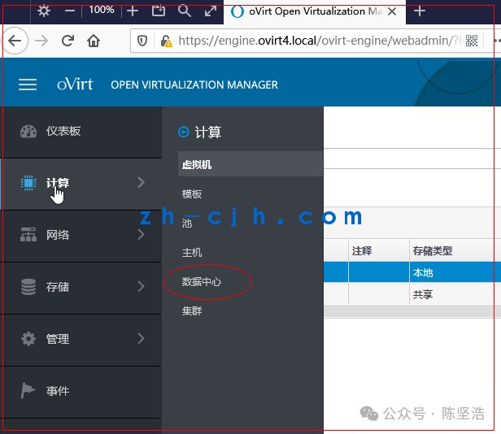Click the network topology icon
The image size is (501, 434).
click(28, 235)
